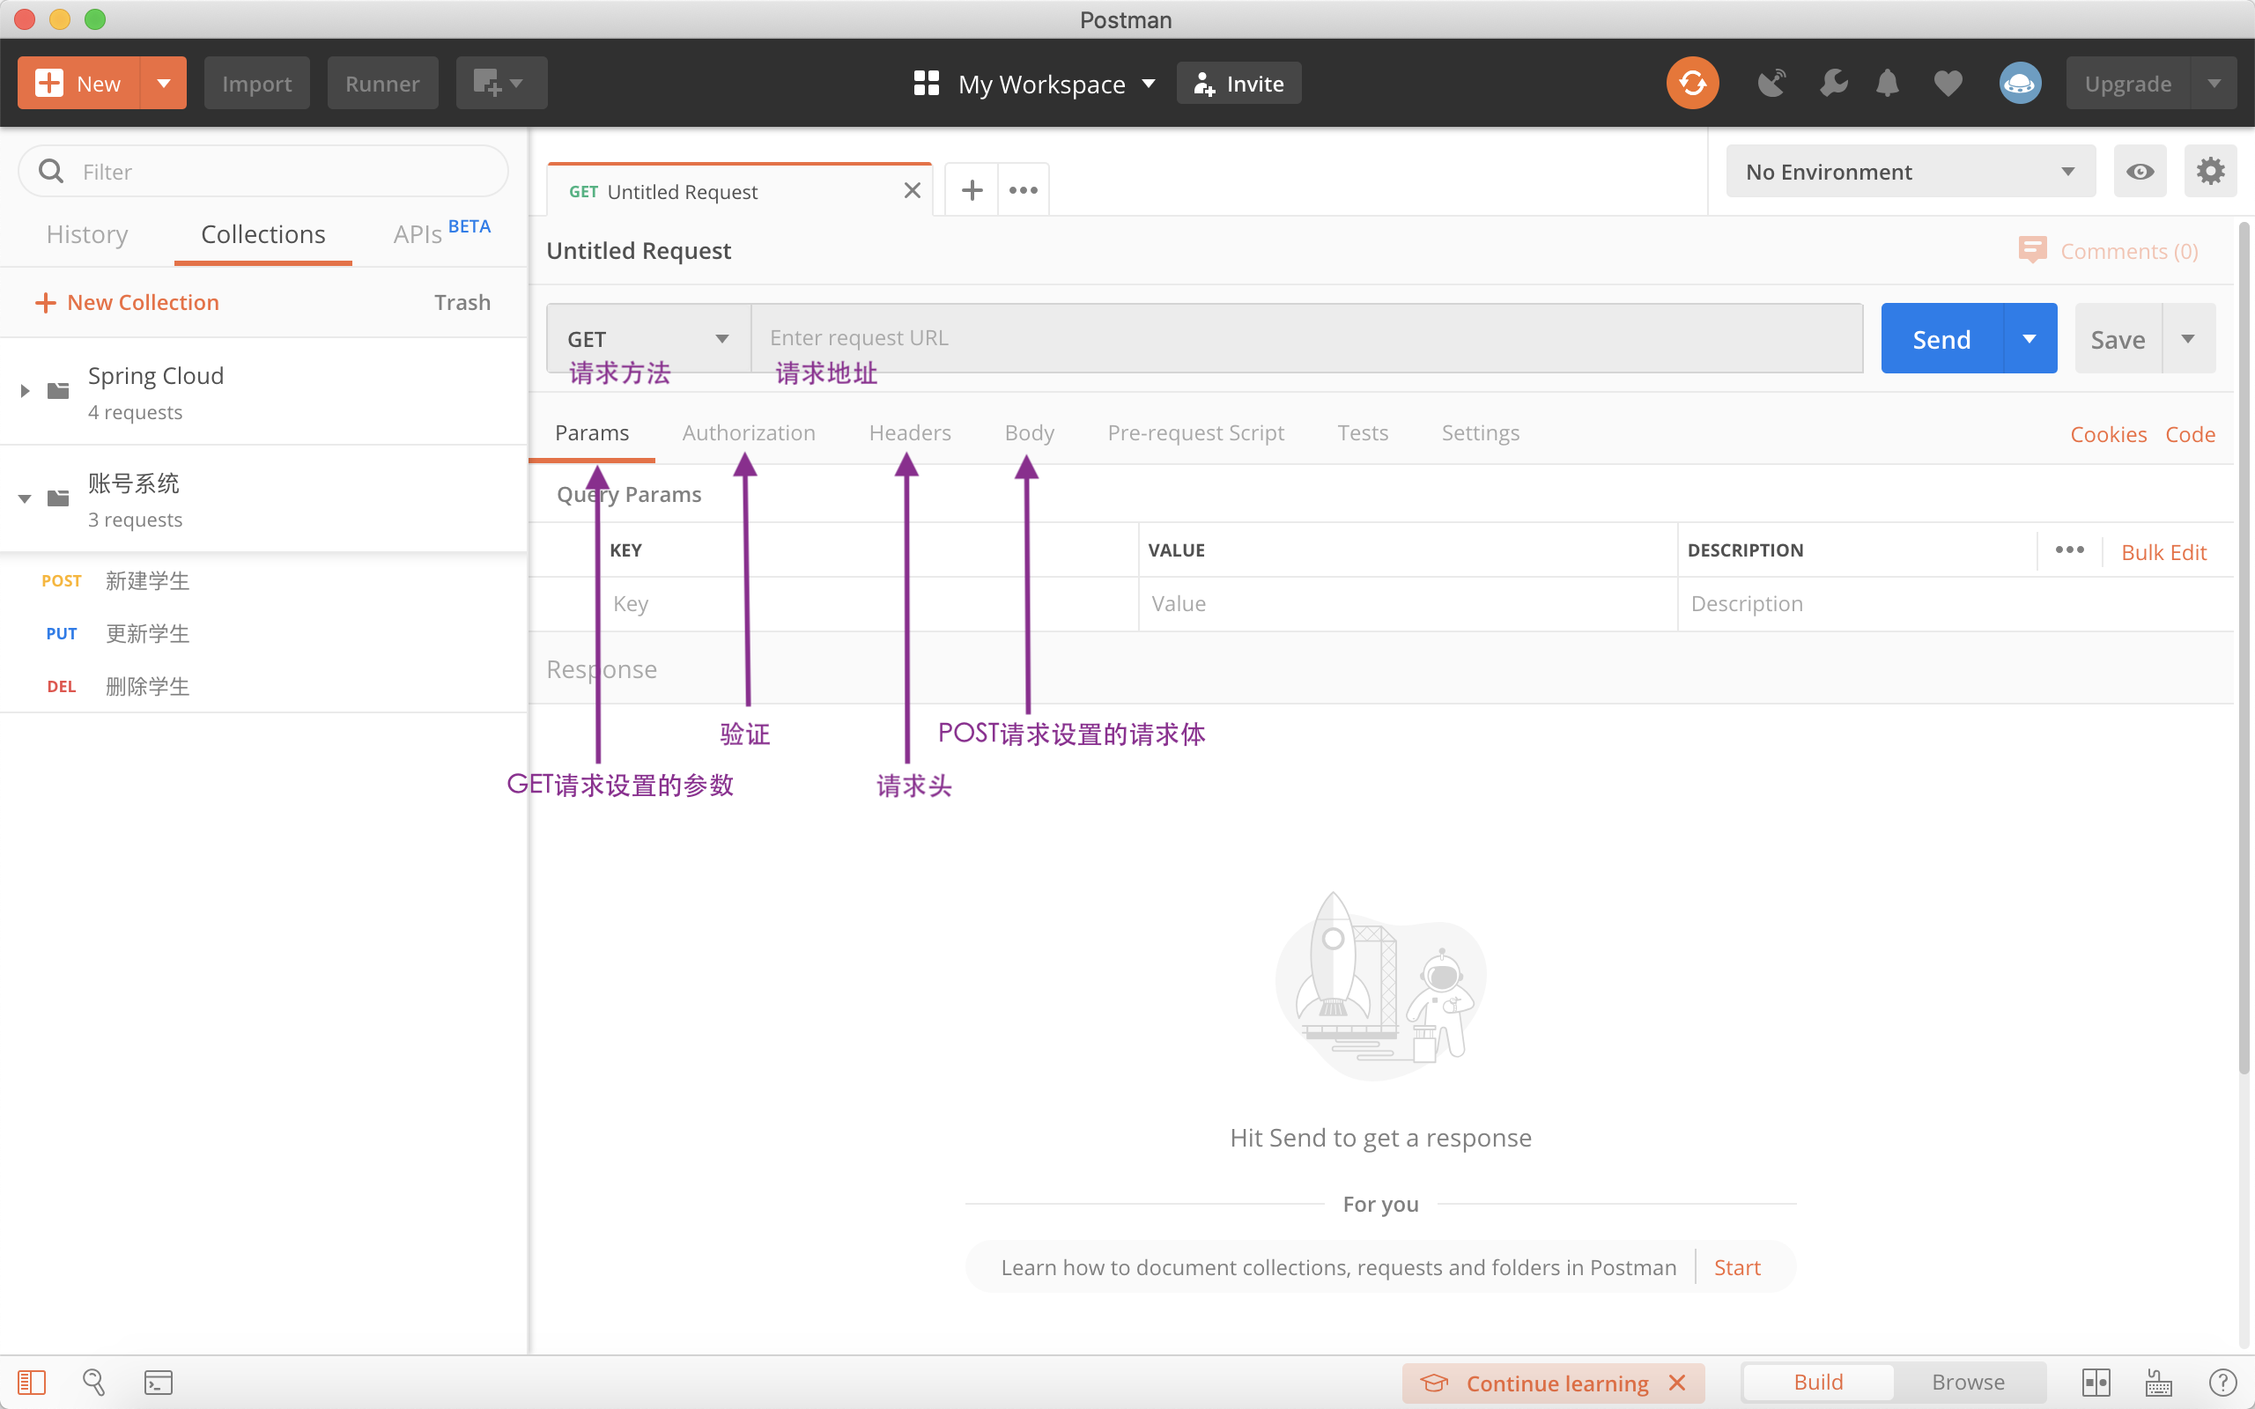The width and height of the screenshot is (2255, 1409).
Task: Click the Description input cell
Action: point(1955,604)
